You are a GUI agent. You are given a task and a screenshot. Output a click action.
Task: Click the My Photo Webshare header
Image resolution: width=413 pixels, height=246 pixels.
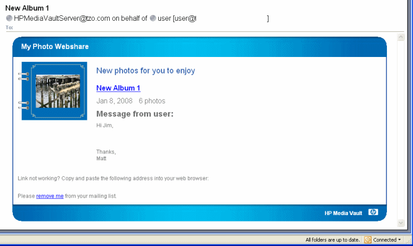point(55,47)
